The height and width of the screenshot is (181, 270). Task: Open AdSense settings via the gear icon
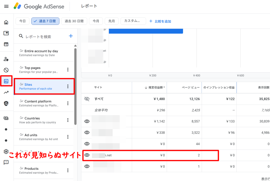pos(6,151)
